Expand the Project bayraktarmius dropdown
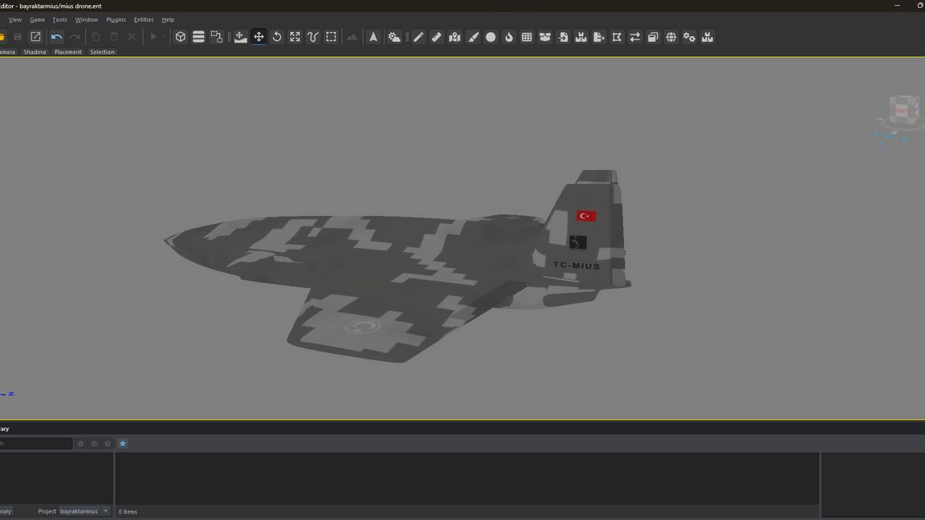925x520 pixels. pos(105,511)
